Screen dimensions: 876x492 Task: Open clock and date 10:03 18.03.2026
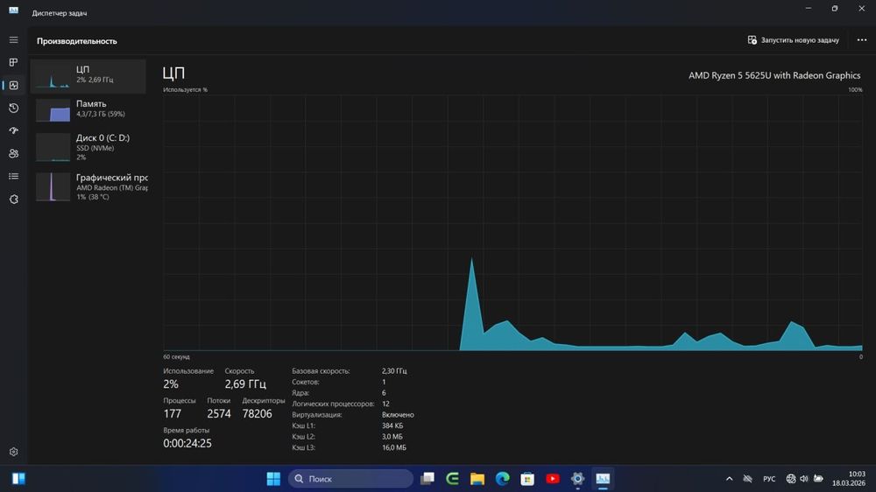coord(848,479)
